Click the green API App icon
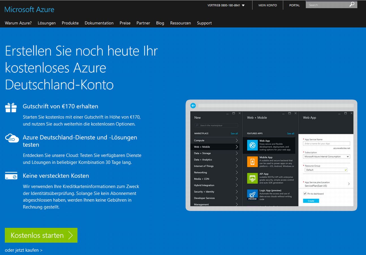Viewport: 366px width, 255px height. tap(252, 178)
